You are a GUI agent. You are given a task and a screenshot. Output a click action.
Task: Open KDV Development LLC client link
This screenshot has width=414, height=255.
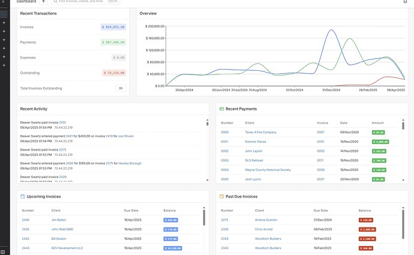click(x=67, y=248)
